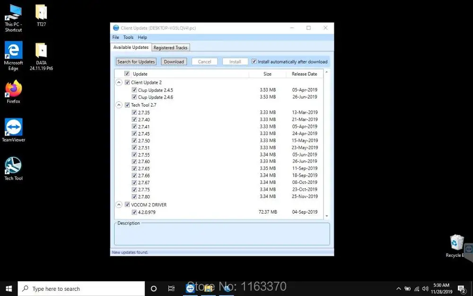Click Search for Updates button
The width and height of the screenshot is (473, 296).
pyautogui.click(x=136, y=62)
